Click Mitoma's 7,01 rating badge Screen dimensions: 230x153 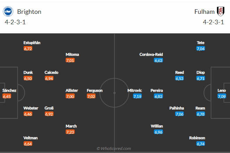pyautogui.click(x=70, y=60)
